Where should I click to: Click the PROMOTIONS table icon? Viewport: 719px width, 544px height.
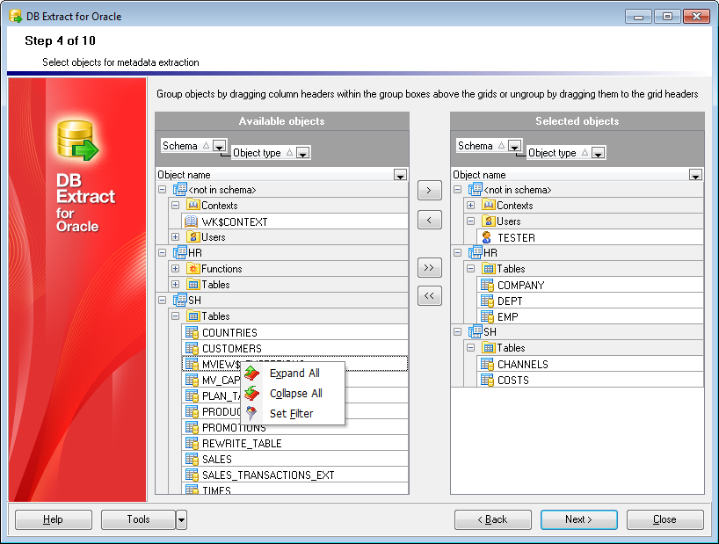[x=192, y=427]
